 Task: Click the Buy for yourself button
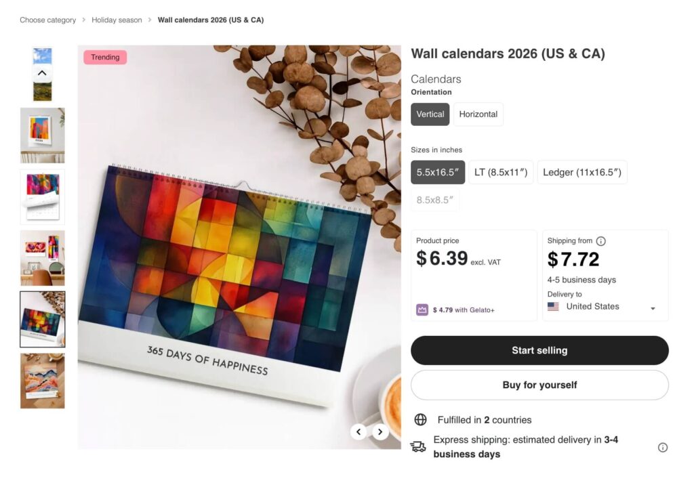(539, 385)
